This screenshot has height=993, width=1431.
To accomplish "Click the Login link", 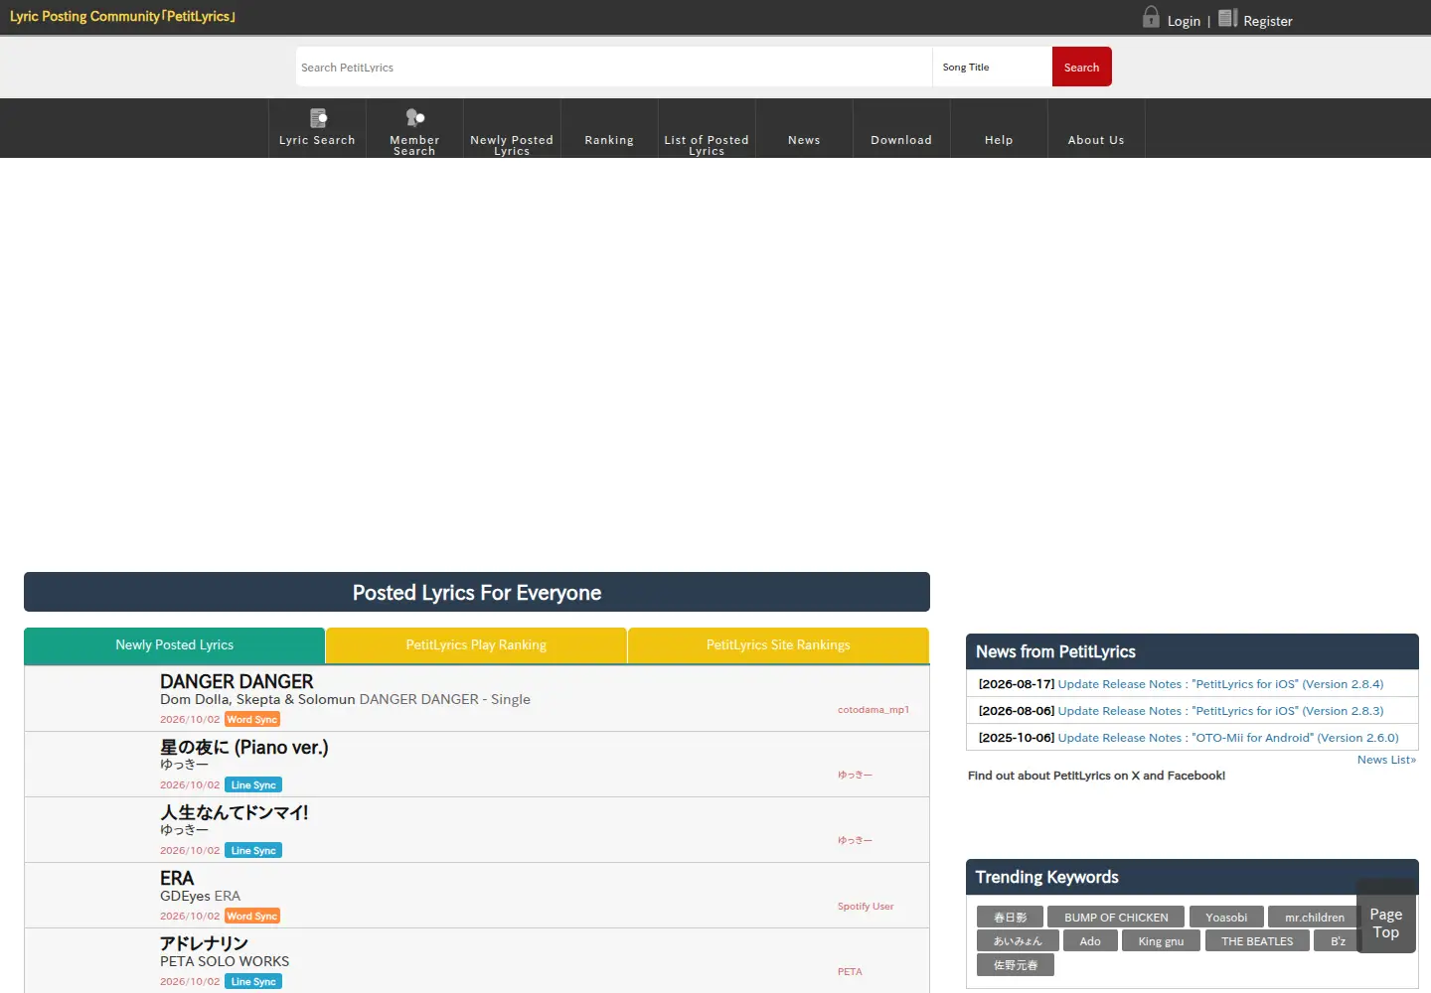I will click(1184, 21).
